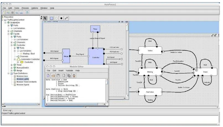The width and height of the screenshot is (223, 127).
Task: Click the new document icon in Module Editor
Action: tap(48, 75)
